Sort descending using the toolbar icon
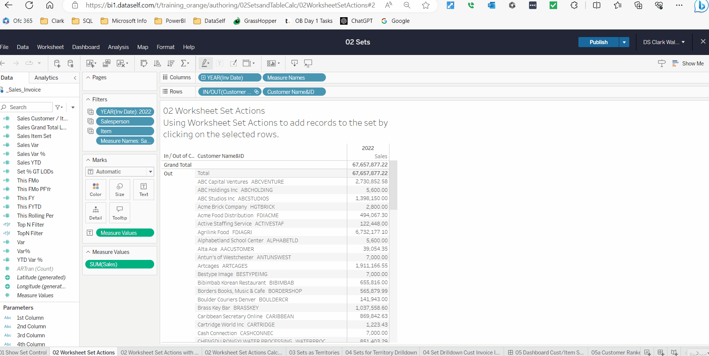Screen dimensions: 709x356 pyautogui.click(x=171, y=64)
